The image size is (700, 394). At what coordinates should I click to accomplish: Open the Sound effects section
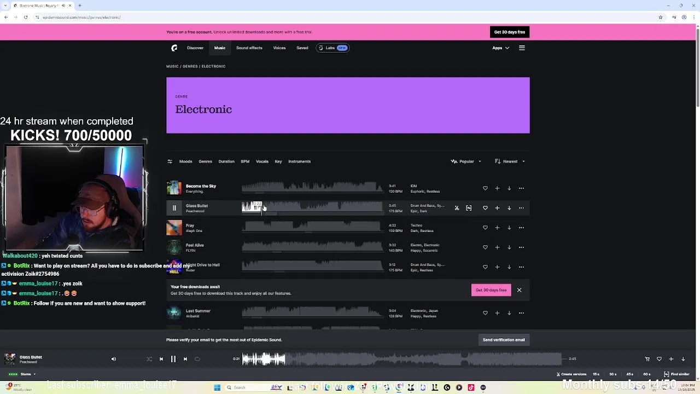[x=249, y=48]
